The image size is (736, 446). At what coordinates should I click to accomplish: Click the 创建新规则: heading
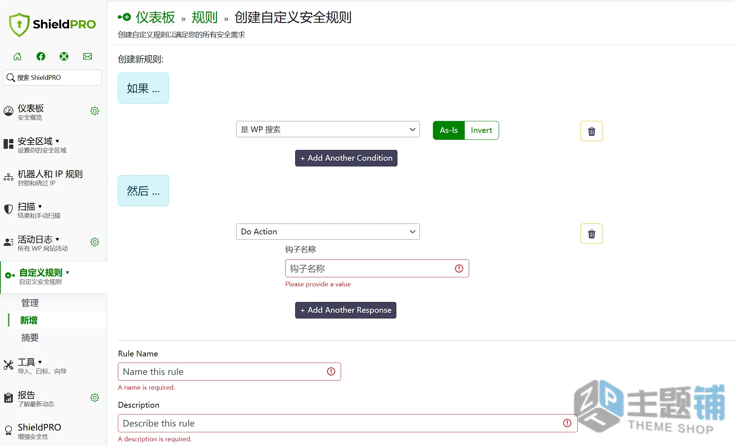tap(141, 59)
